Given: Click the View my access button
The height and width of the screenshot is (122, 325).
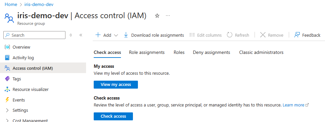Looking at the screenshot, I should click(116, 85).
